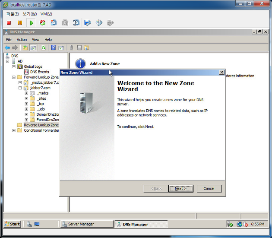The height and width of the screenshot is (238, 272).
Task: Open the Start menu
Action: [x=13, y=224]
